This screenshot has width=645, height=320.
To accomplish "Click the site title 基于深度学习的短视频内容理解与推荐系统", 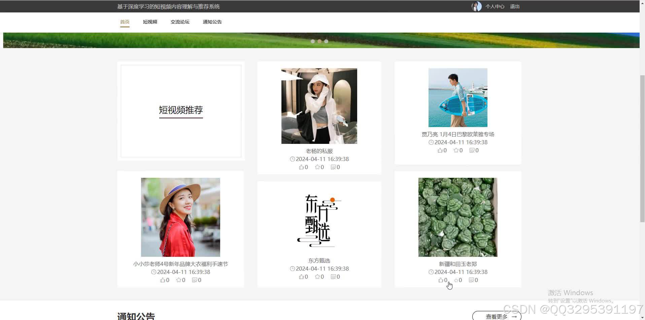I will [168, 6].
